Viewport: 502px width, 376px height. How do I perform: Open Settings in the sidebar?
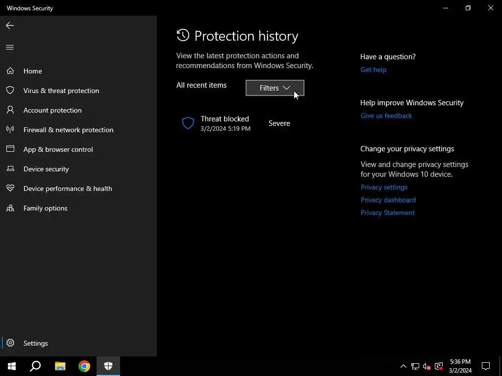(x=78, y=343)
